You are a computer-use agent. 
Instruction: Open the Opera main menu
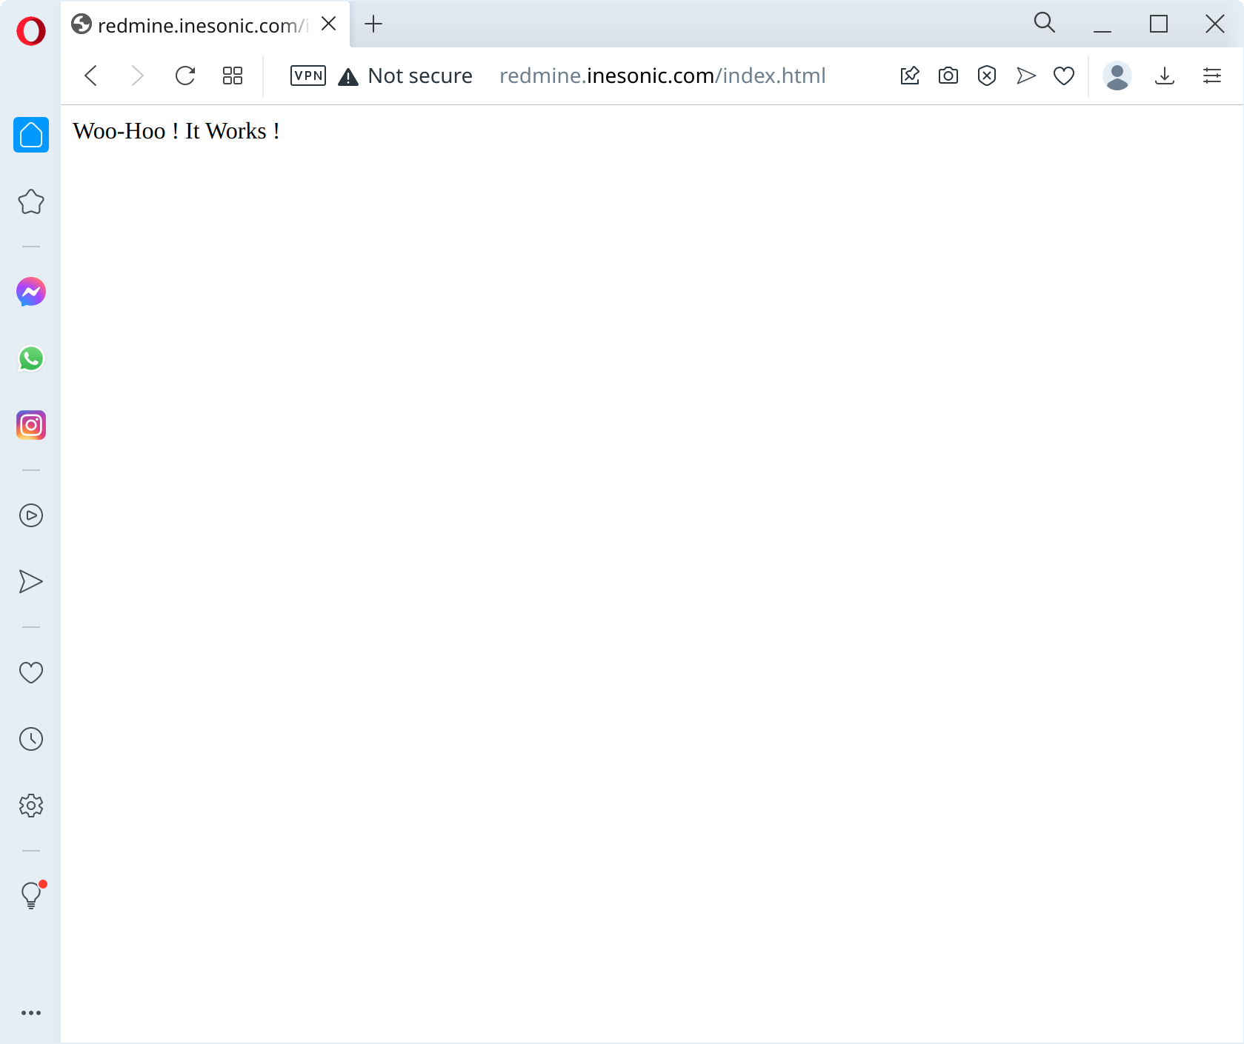[x=31, y=31]
